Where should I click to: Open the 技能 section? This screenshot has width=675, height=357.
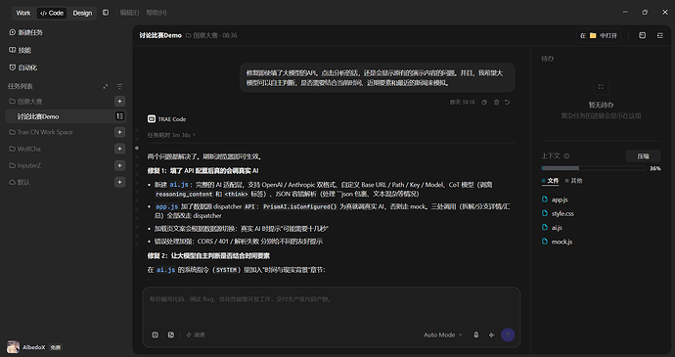[21, 50]
